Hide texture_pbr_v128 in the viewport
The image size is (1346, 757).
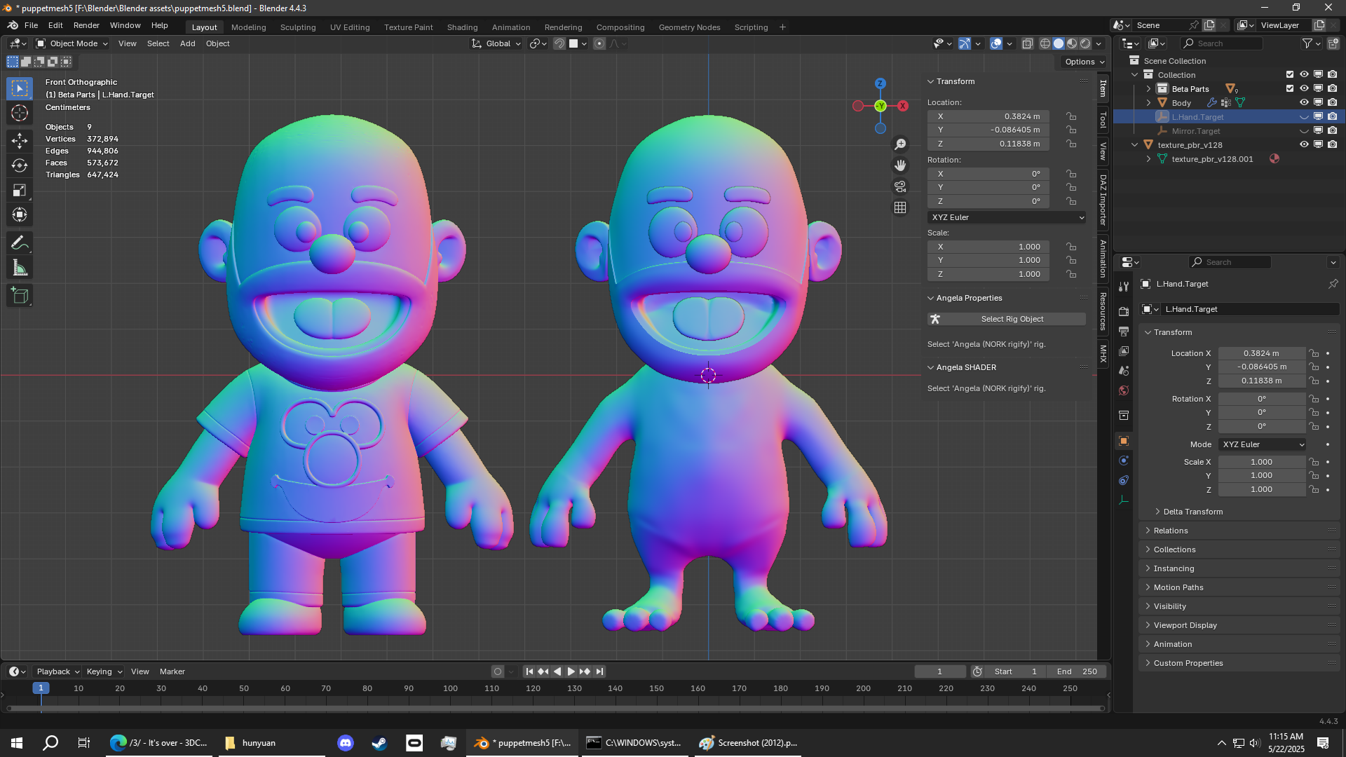click(x=1304, y=144)
